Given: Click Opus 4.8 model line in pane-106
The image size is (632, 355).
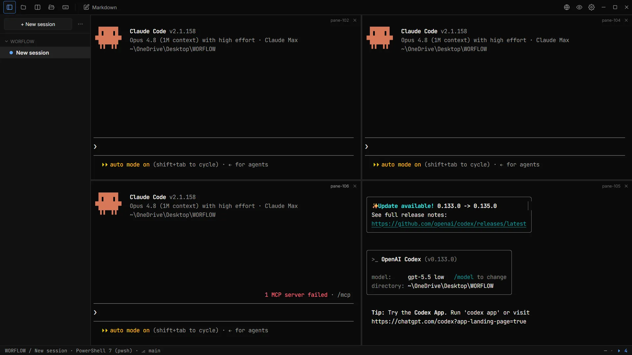Looking at the screenshot, I should [x=214, y=206].
